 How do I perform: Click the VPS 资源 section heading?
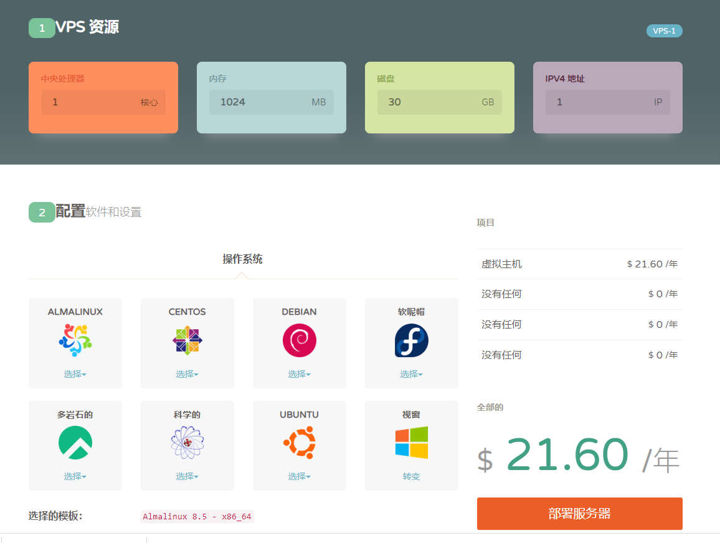(x=87, y=27)
